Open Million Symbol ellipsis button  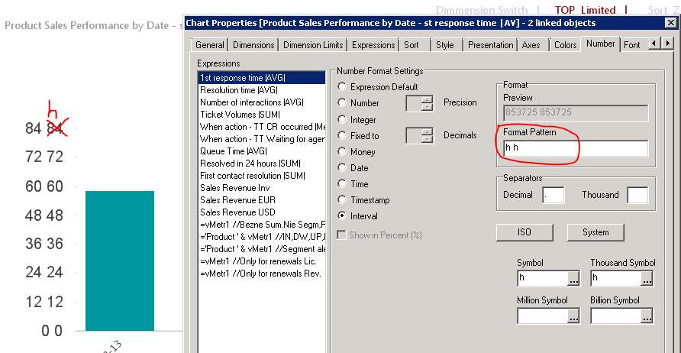[x=573, y=315]
